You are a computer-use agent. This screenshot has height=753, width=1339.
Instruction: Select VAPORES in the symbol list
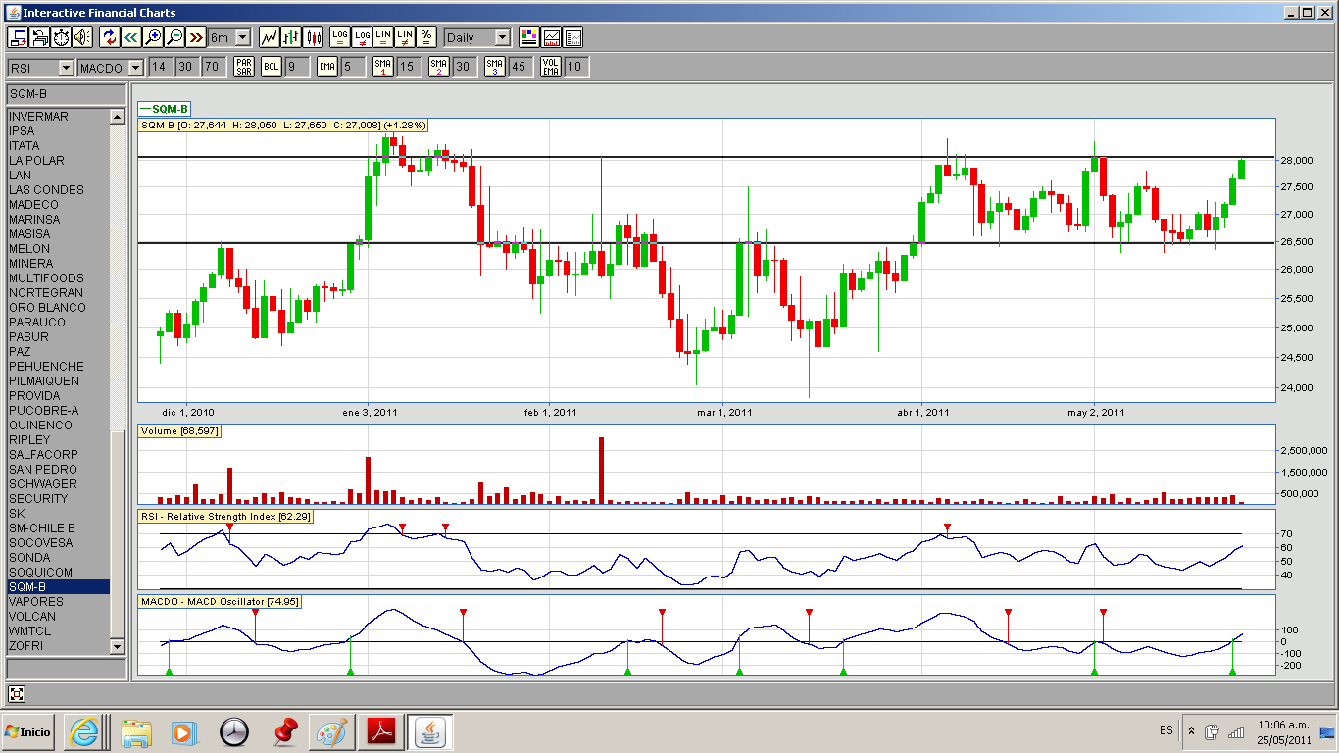[36, 602]
